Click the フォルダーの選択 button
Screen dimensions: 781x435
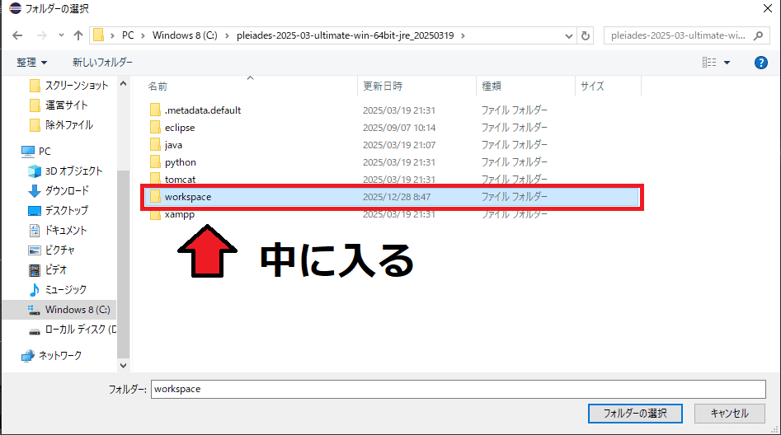[634, 413]
